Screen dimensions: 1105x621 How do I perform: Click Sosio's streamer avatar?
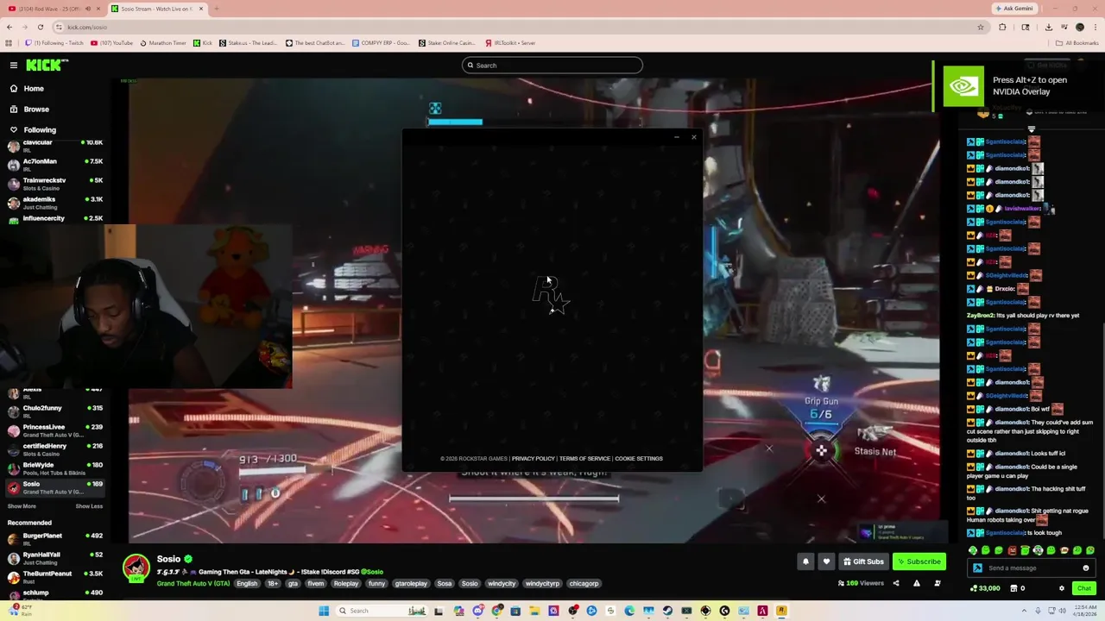(x=136, y=568)
